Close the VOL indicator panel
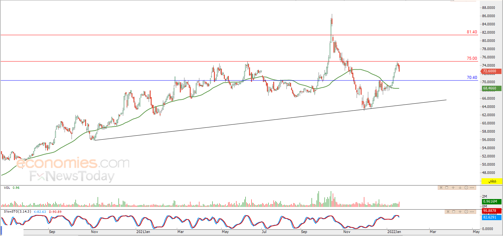The width and height of the screenshot is (503, 236). [x=441, y=188]
